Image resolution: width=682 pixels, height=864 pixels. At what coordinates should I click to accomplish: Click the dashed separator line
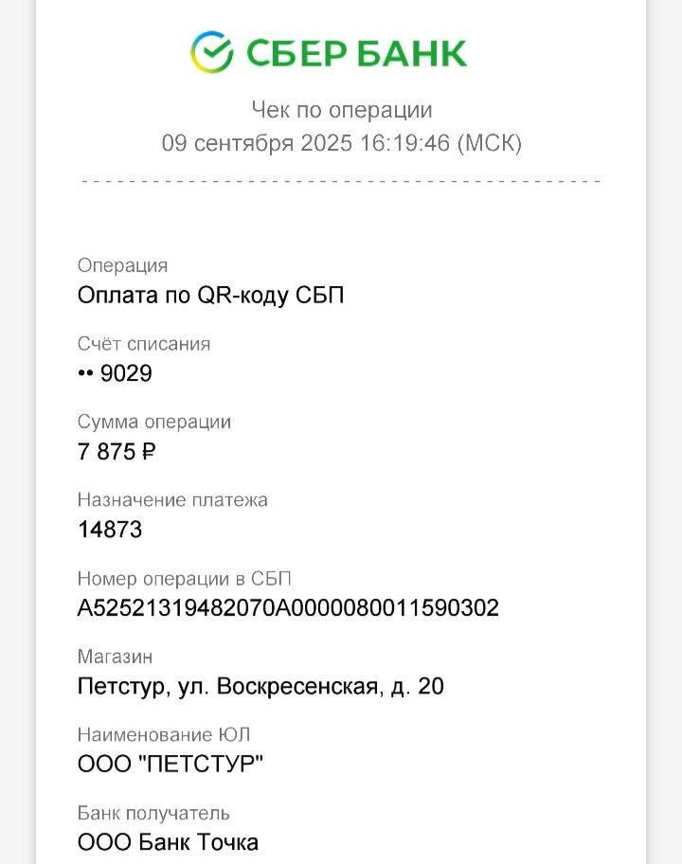pyautogui.click(x=341, y=181)
